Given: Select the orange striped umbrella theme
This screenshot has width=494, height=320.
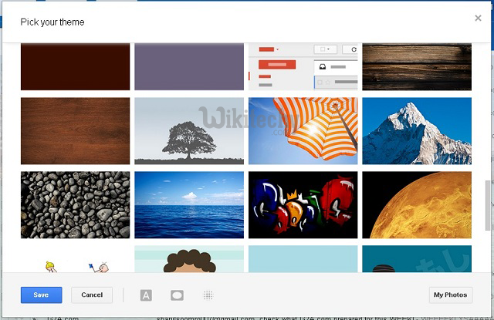Looking at the screenshot, I should point(303,130).
